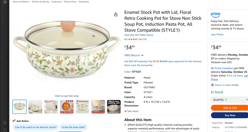Go to Kitchen & Dining breadcrumb
This screenshot has height=132, width=248.
click(x=40, y=2)
